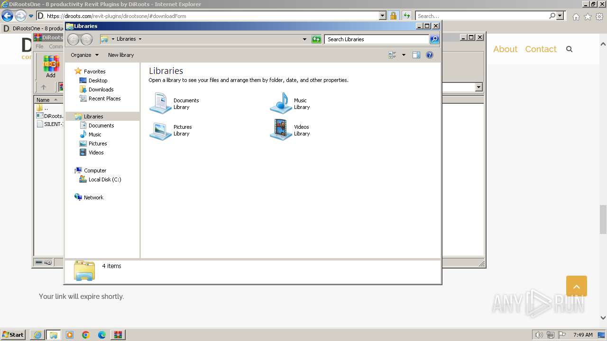Screen dimensions: 607x341
Task: Change the view in Libraries toolbar
Action: [392, 55]
